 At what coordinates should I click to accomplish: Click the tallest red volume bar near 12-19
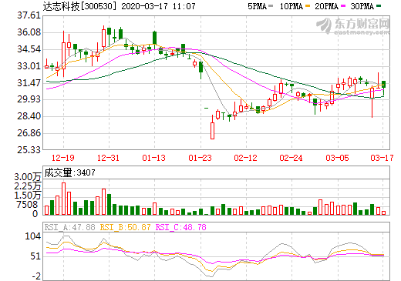(x=63, y=199)
